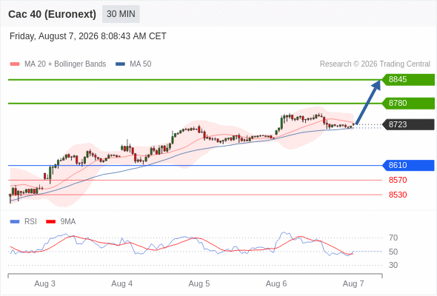Image resolution: width=437 pixels, height=296 pixels.
Task: Click the RSI legend label
Action: [x=30, y=222]
